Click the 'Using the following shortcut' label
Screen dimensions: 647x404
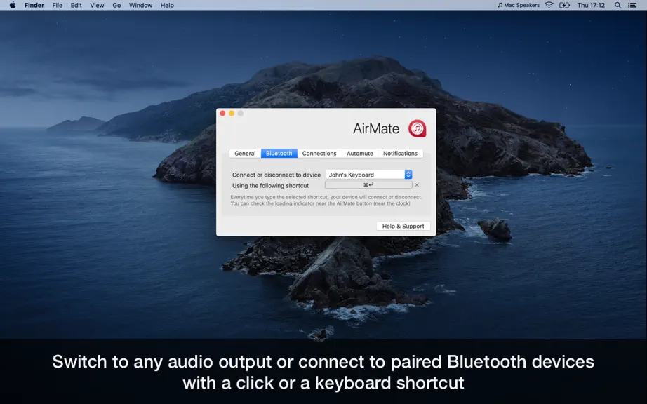(x=270, y=185)
